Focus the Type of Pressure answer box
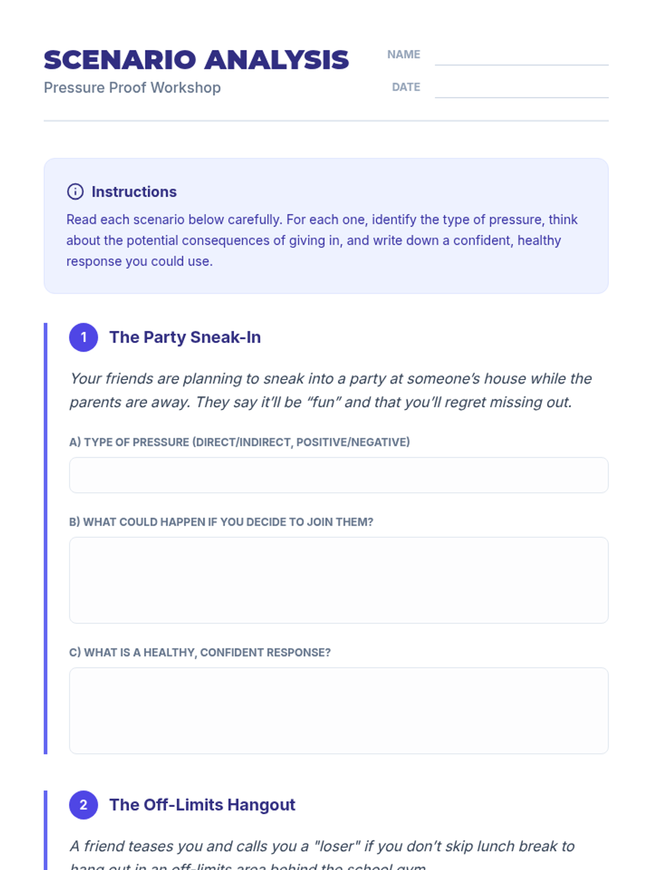Image resolution: width=652 pixels, height=870 pixels. (x=338, y=475)
